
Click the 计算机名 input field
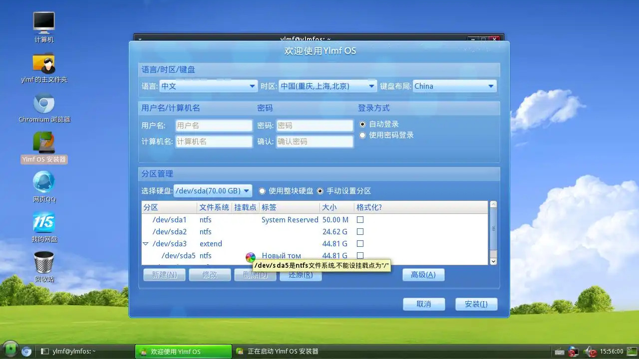214,142
